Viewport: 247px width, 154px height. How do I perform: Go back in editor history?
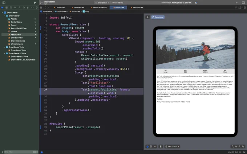pos(45,7)
